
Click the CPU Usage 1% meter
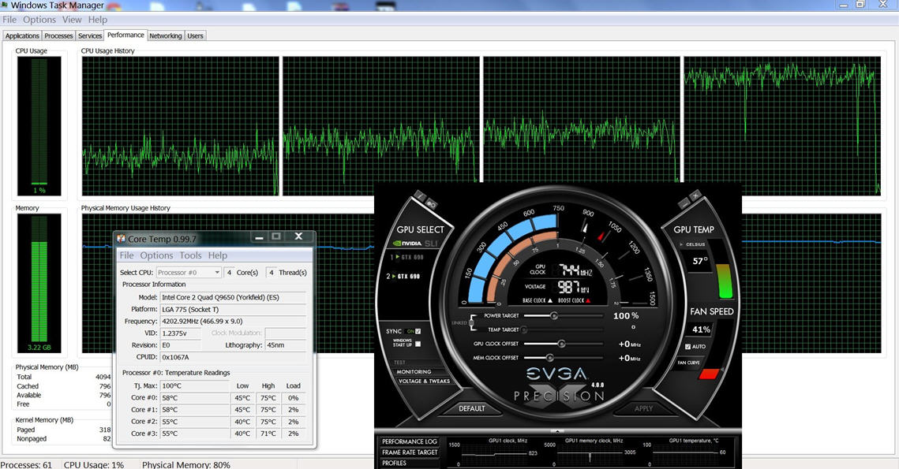click(x=39, y=125)
